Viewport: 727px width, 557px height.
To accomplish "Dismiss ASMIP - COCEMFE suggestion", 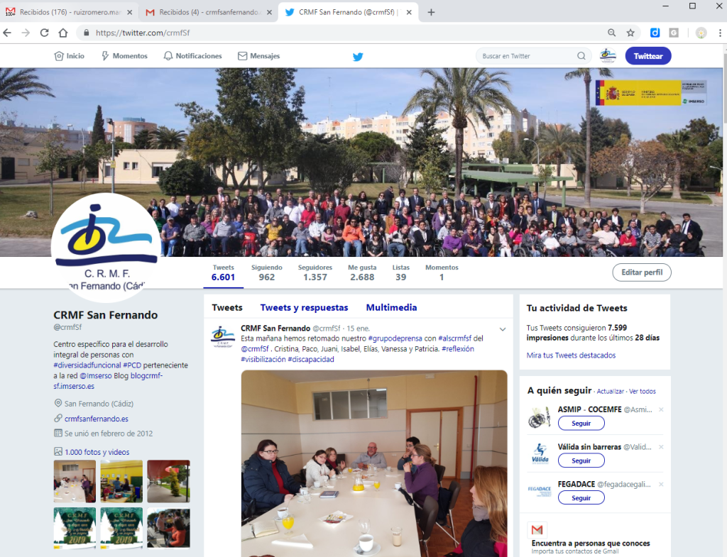I will point(661,409).
